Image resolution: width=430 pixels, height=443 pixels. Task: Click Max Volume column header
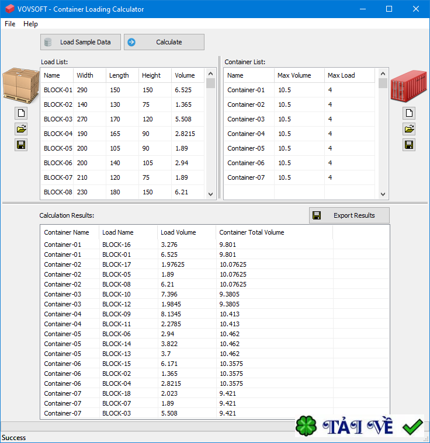click(299, 75)
